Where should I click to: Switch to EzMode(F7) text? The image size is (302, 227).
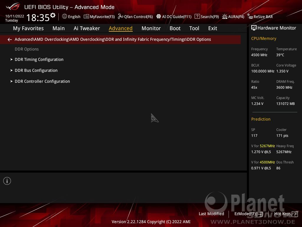pos(245,214)
